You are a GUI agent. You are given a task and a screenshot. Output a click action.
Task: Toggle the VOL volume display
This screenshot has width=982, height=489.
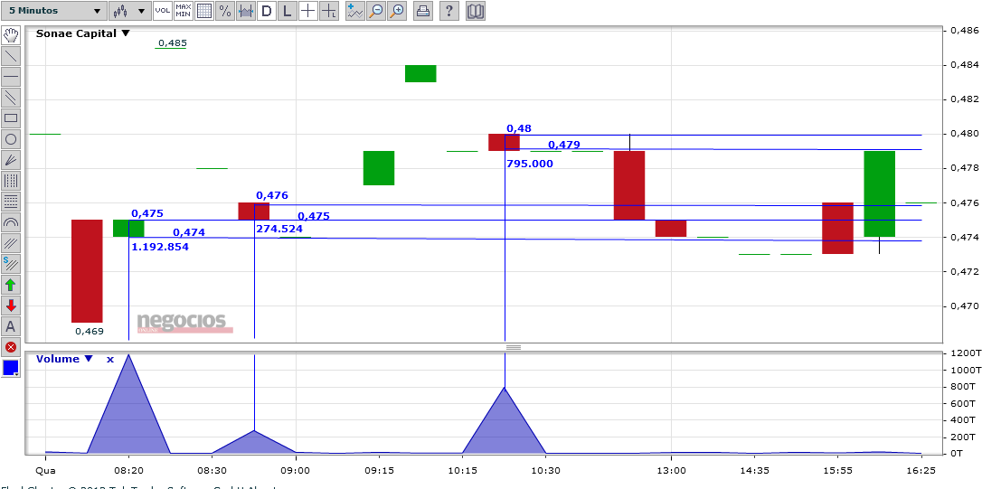point(163,11)
